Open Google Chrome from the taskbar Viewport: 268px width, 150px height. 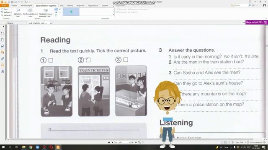click(x=31, y=147)
